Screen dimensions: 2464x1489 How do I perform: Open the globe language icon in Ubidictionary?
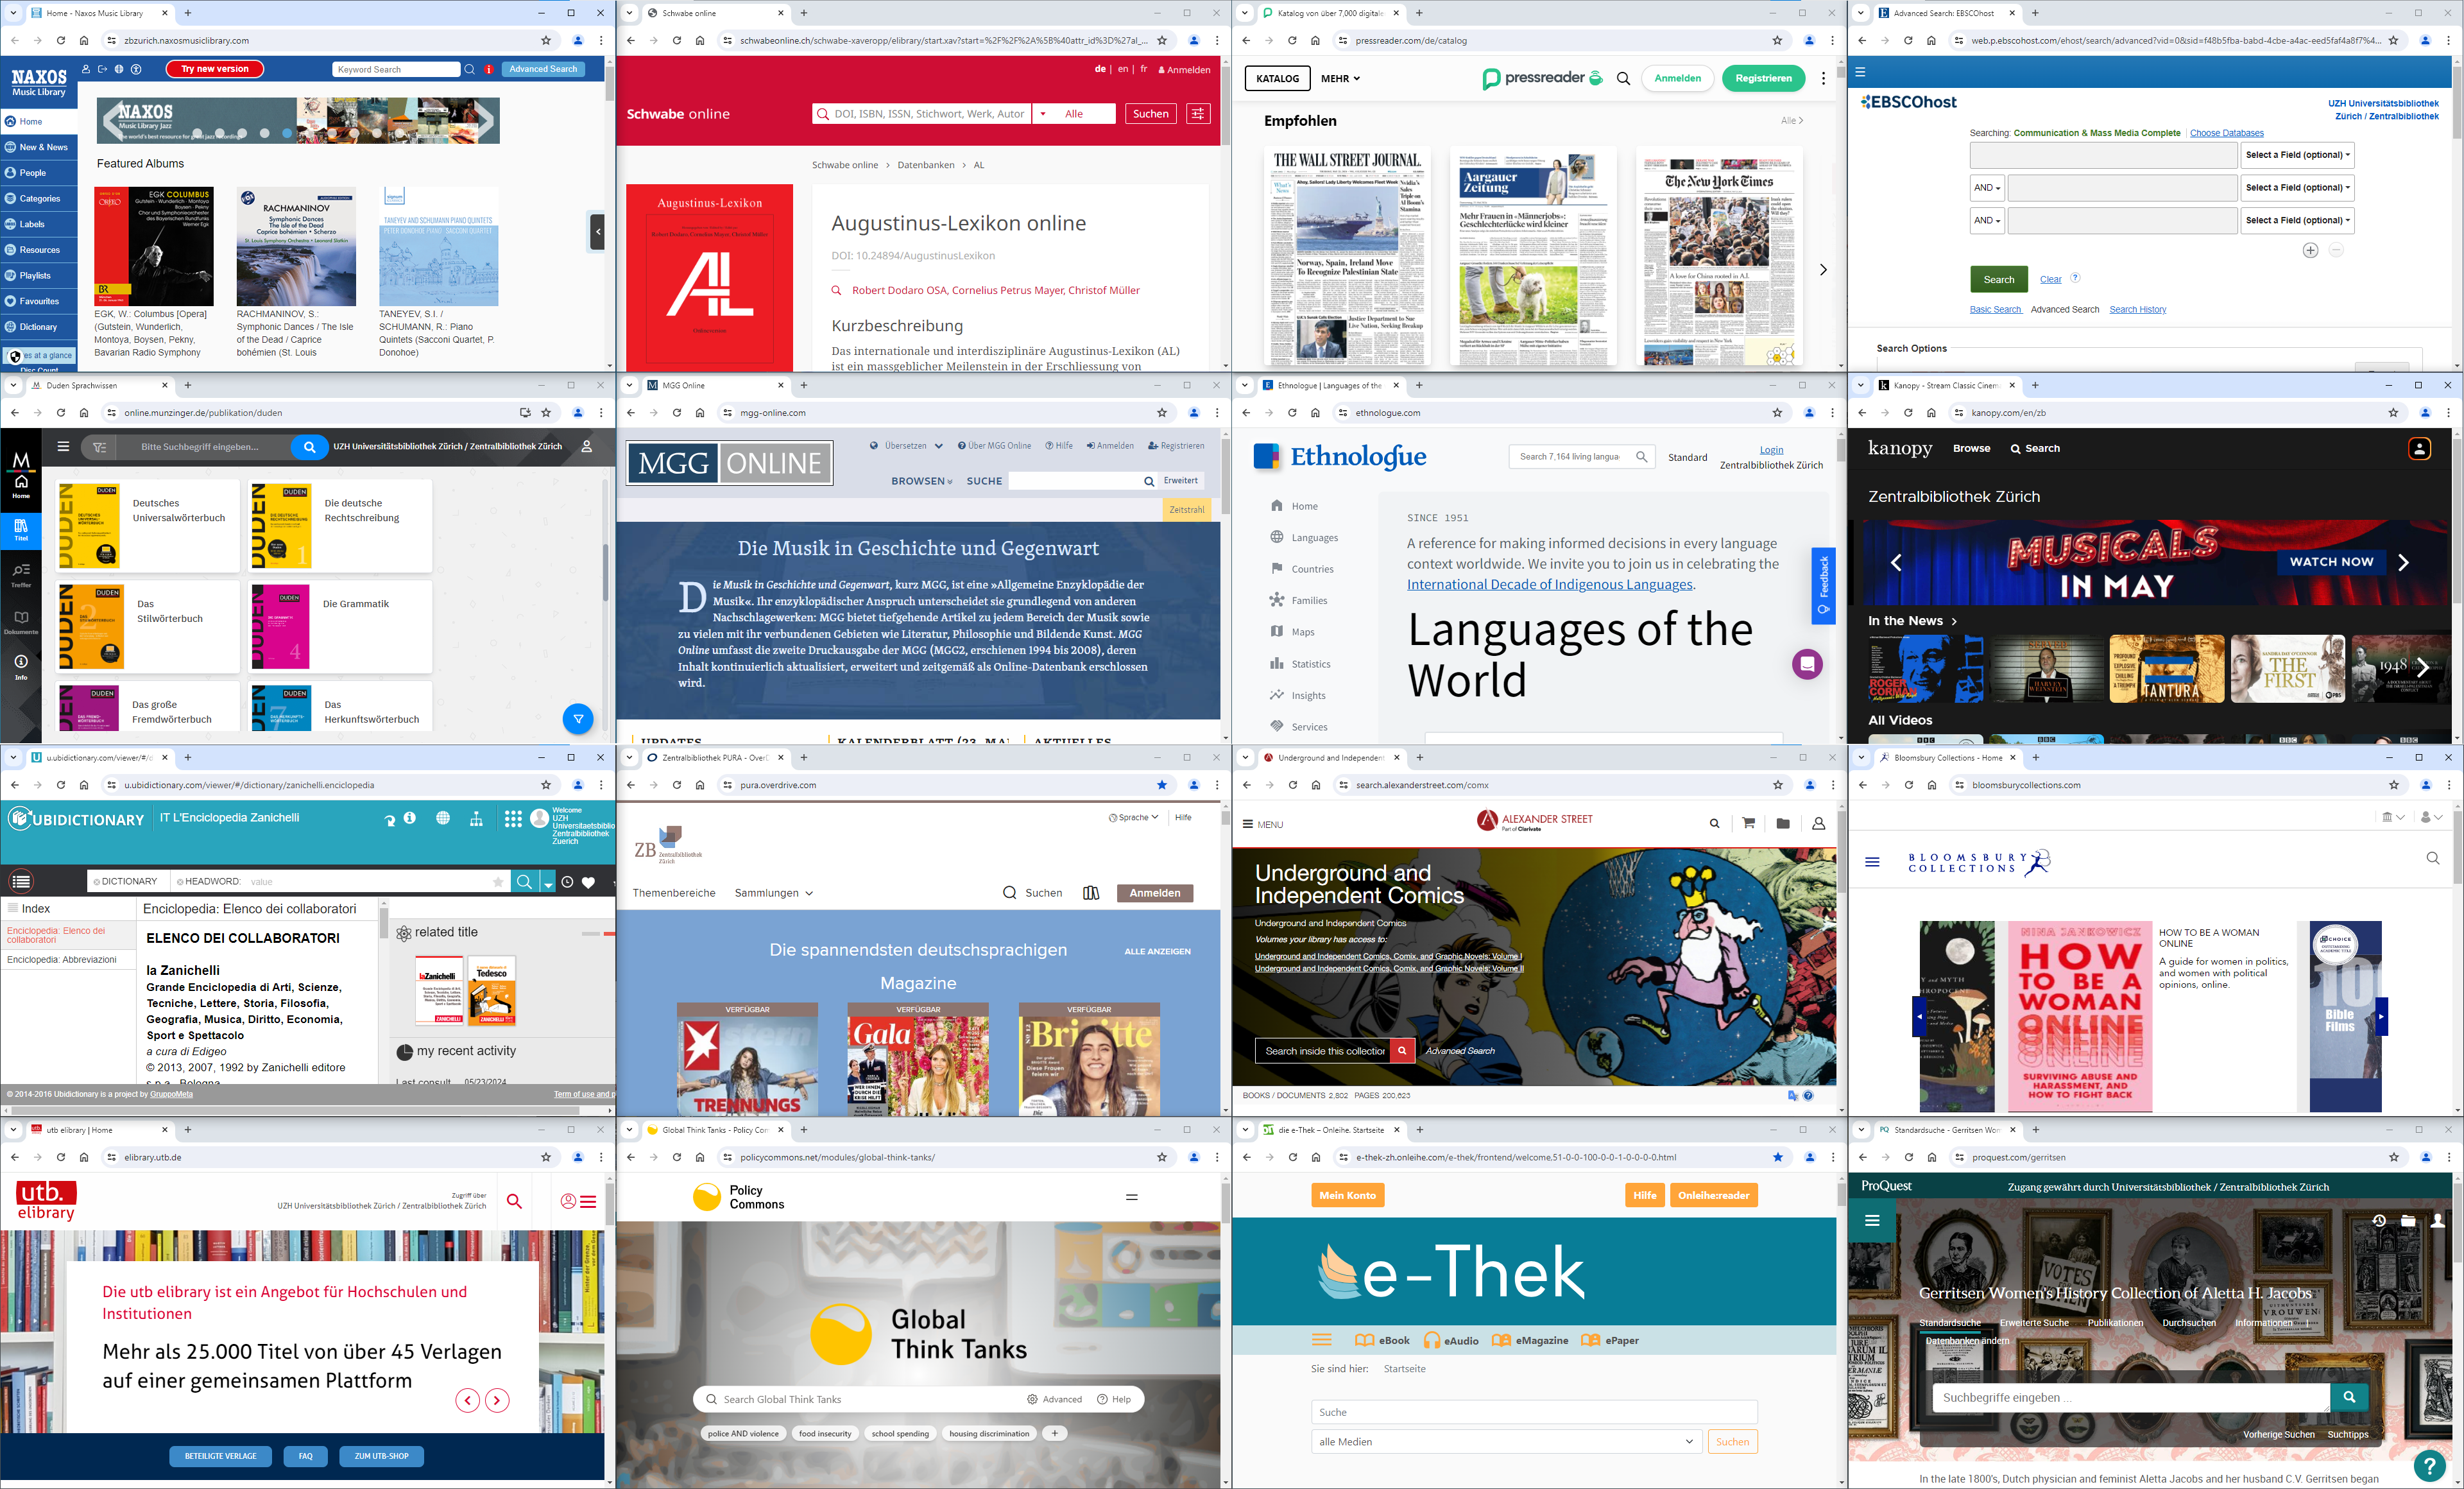[x=443, y=818]
